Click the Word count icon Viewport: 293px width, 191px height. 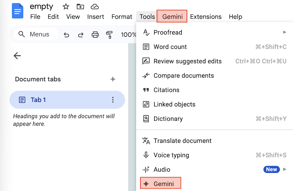pyautogui.click(x=146, y=47)
